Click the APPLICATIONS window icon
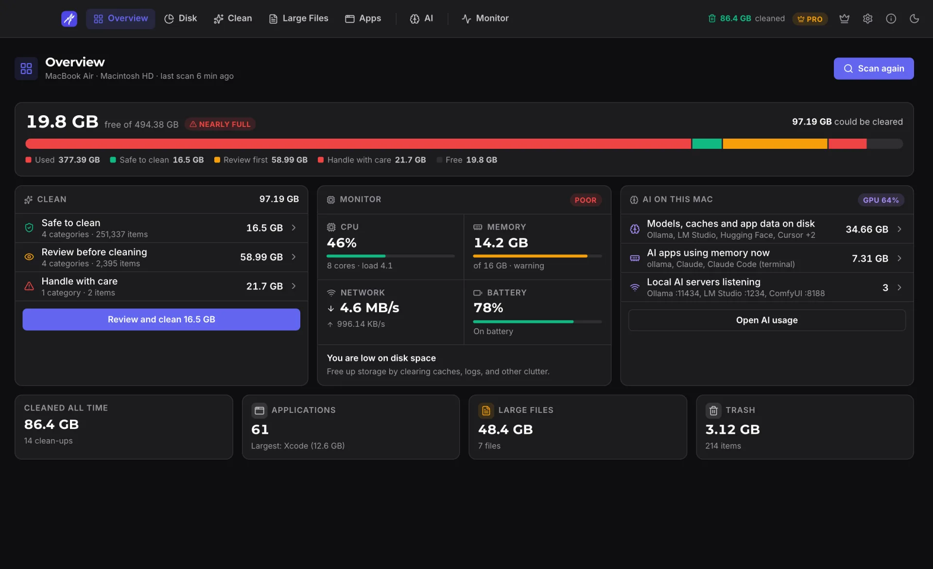This screenshot has width=933, height=569. [x=259, y=410]
